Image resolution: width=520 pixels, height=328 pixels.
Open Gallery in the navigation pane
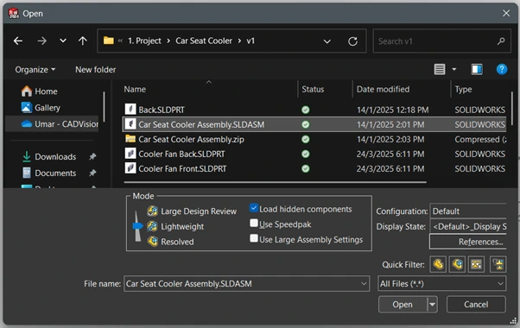click(x=41, y=107)
